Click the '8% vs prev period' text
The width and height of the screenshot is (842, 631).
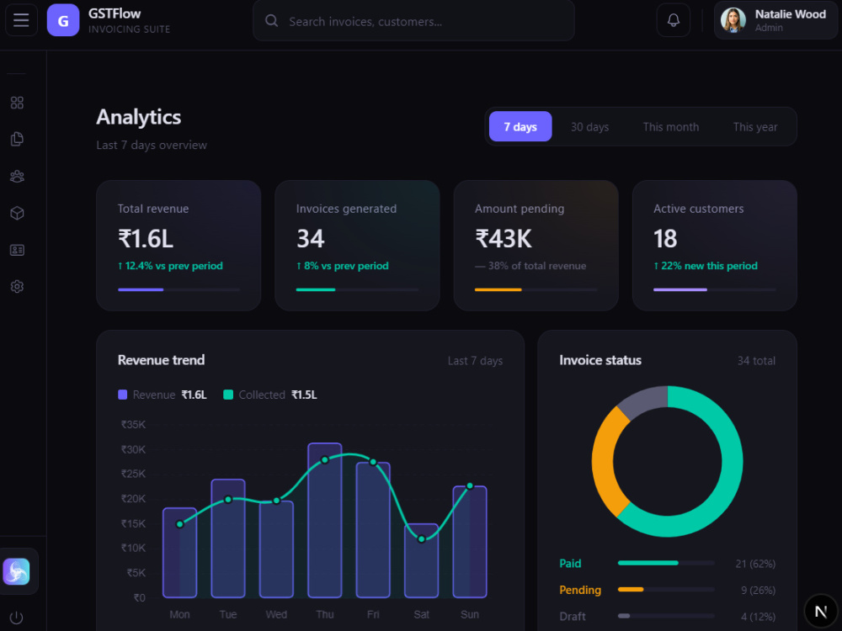[346, 266]
